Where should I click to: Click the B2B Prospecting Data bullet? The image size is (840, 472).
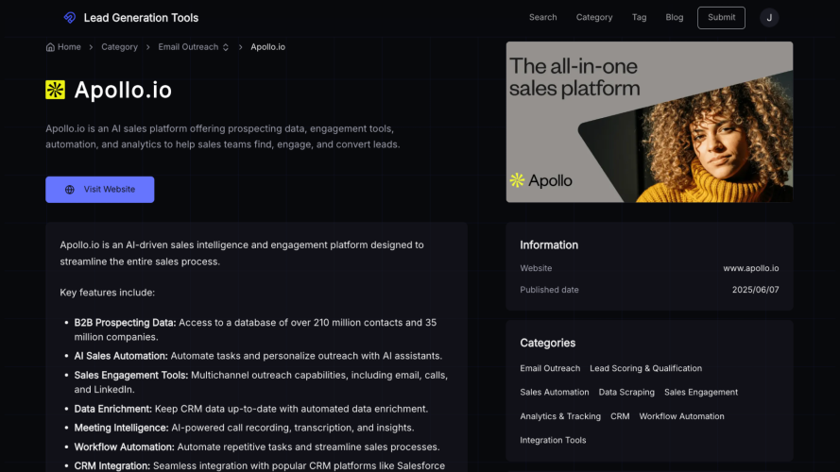click(255, 329)
